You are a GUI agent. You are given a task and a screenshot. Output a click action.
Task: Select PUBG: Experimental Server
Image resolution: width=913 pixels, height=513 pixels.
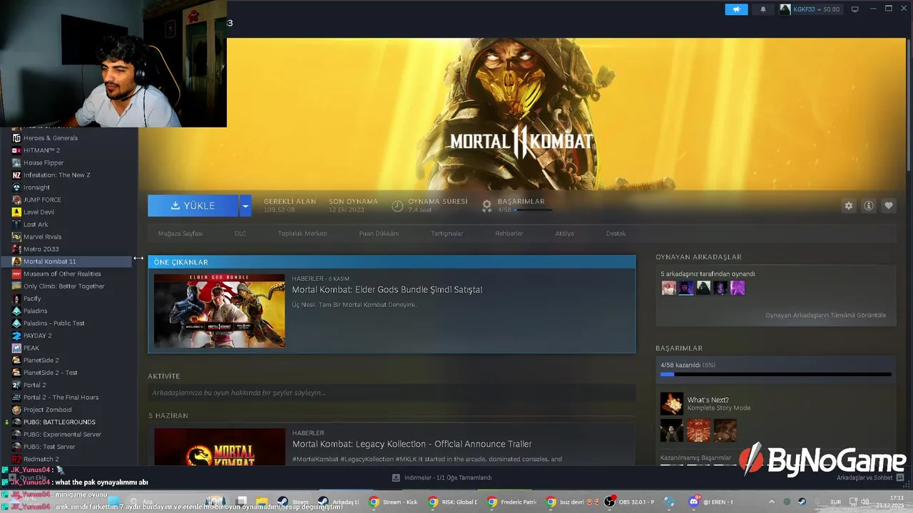(x=62, y=435)
